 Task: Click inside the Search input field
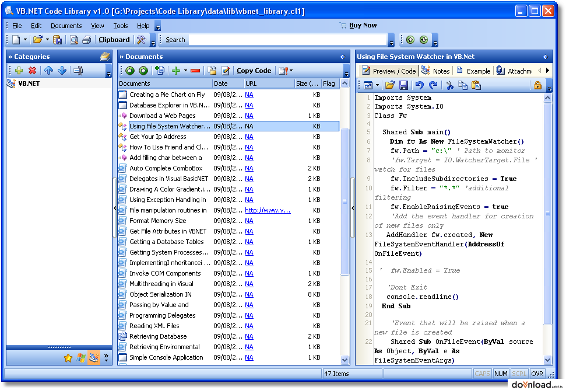[x=288, y=40]
